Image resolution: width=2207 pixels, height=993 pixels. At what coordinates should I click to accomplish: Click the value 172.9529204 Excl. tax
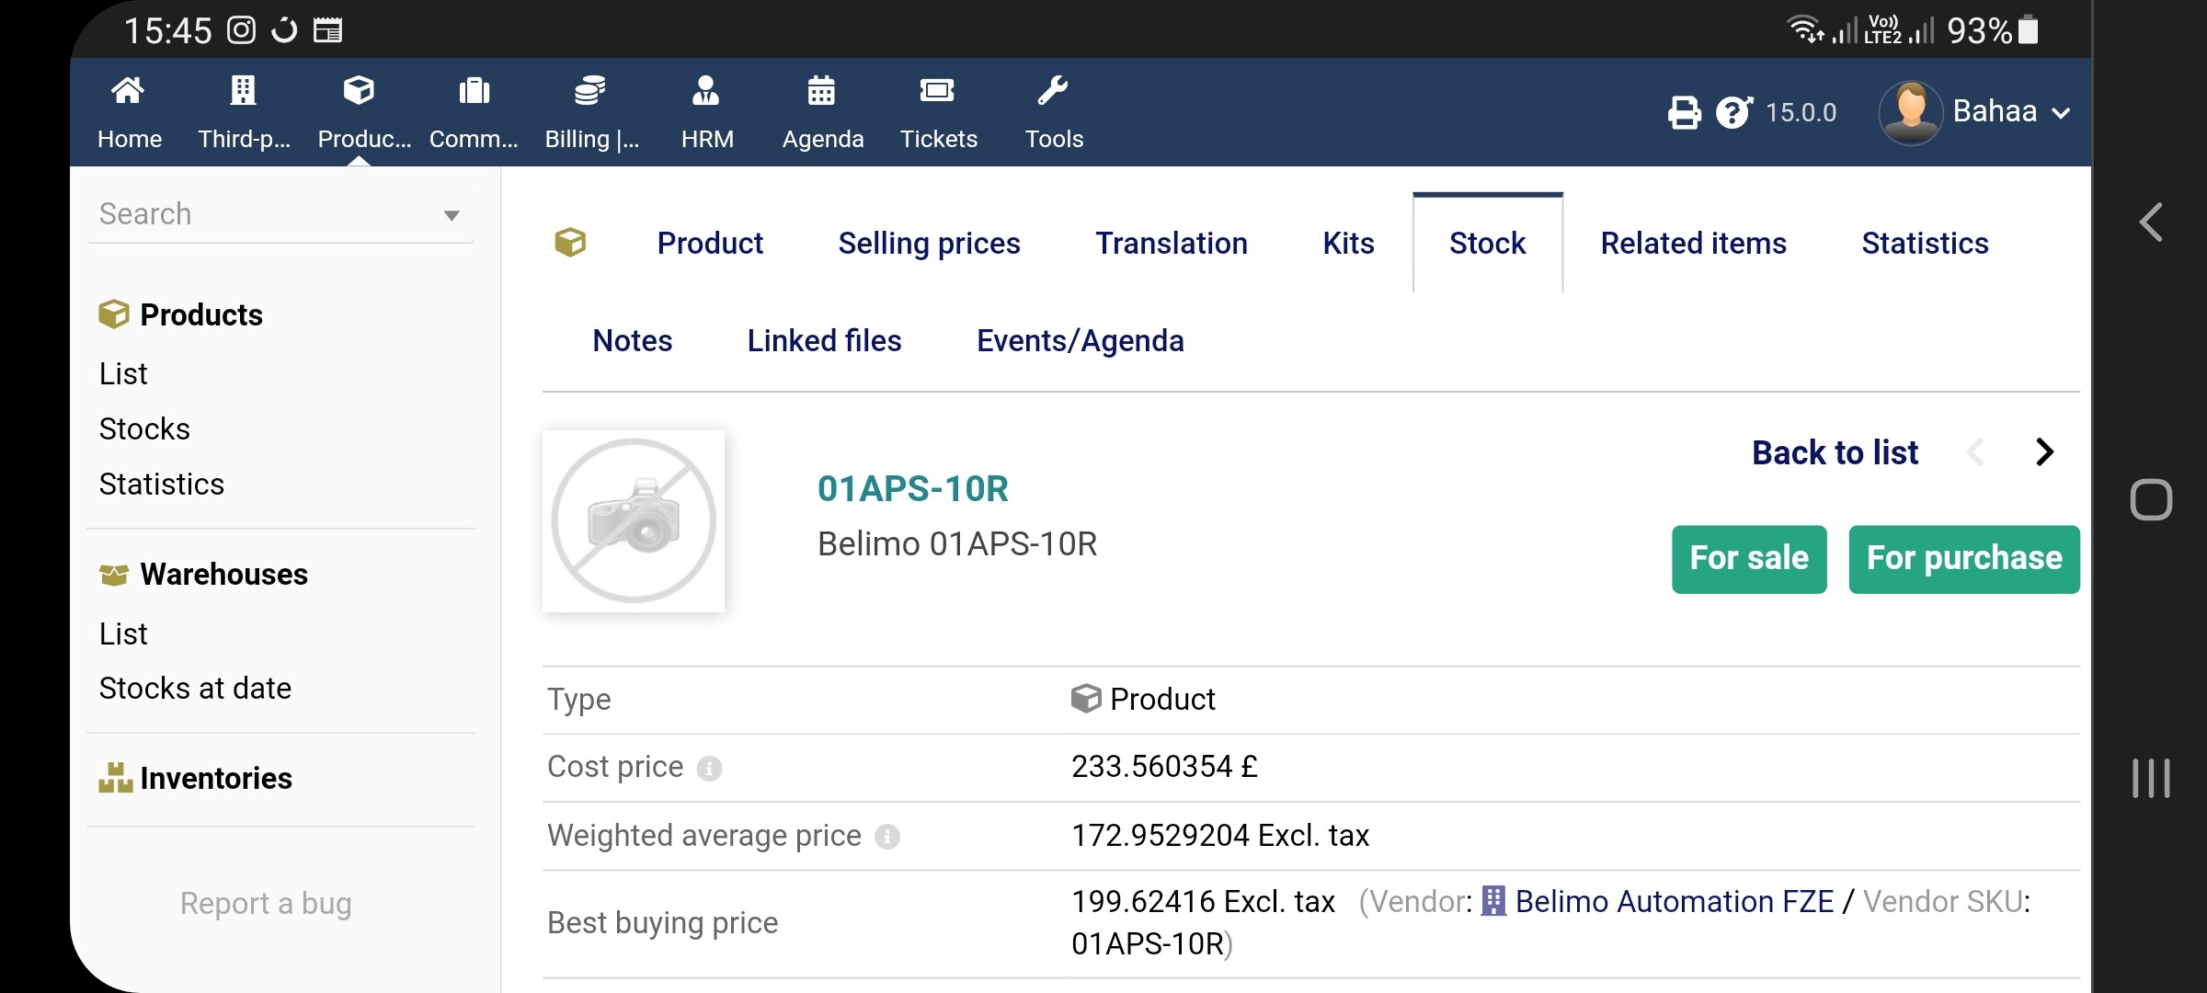click(x=1220, y=836)
